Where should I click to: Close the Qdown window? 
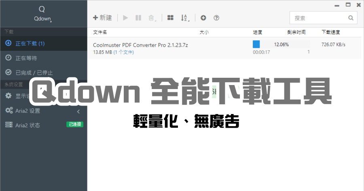tap(359, 5)
